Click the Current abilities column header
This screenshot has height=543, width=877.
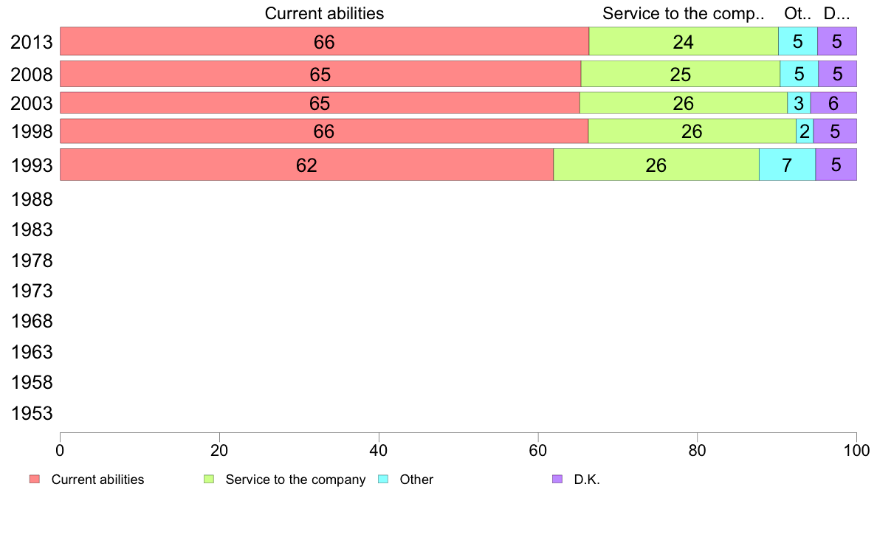(324, 13)
